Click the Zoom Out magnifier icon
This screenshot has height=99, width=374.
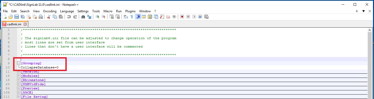click(103, 17)
